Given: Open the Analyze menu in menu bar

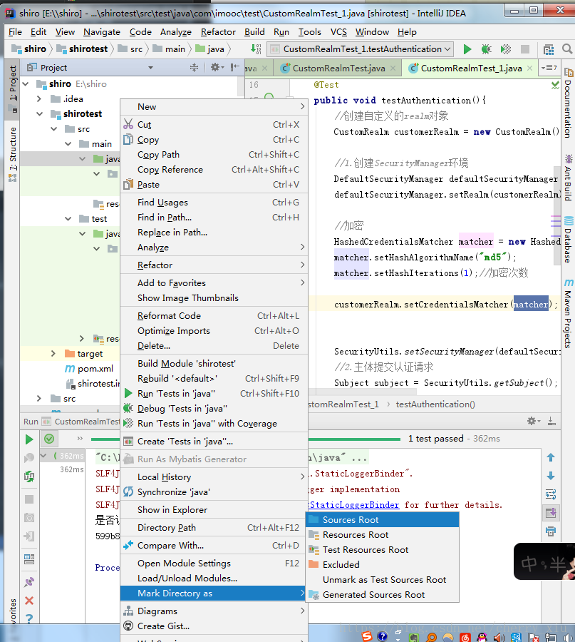Looking at the screenshot, I should pos(175,32).
